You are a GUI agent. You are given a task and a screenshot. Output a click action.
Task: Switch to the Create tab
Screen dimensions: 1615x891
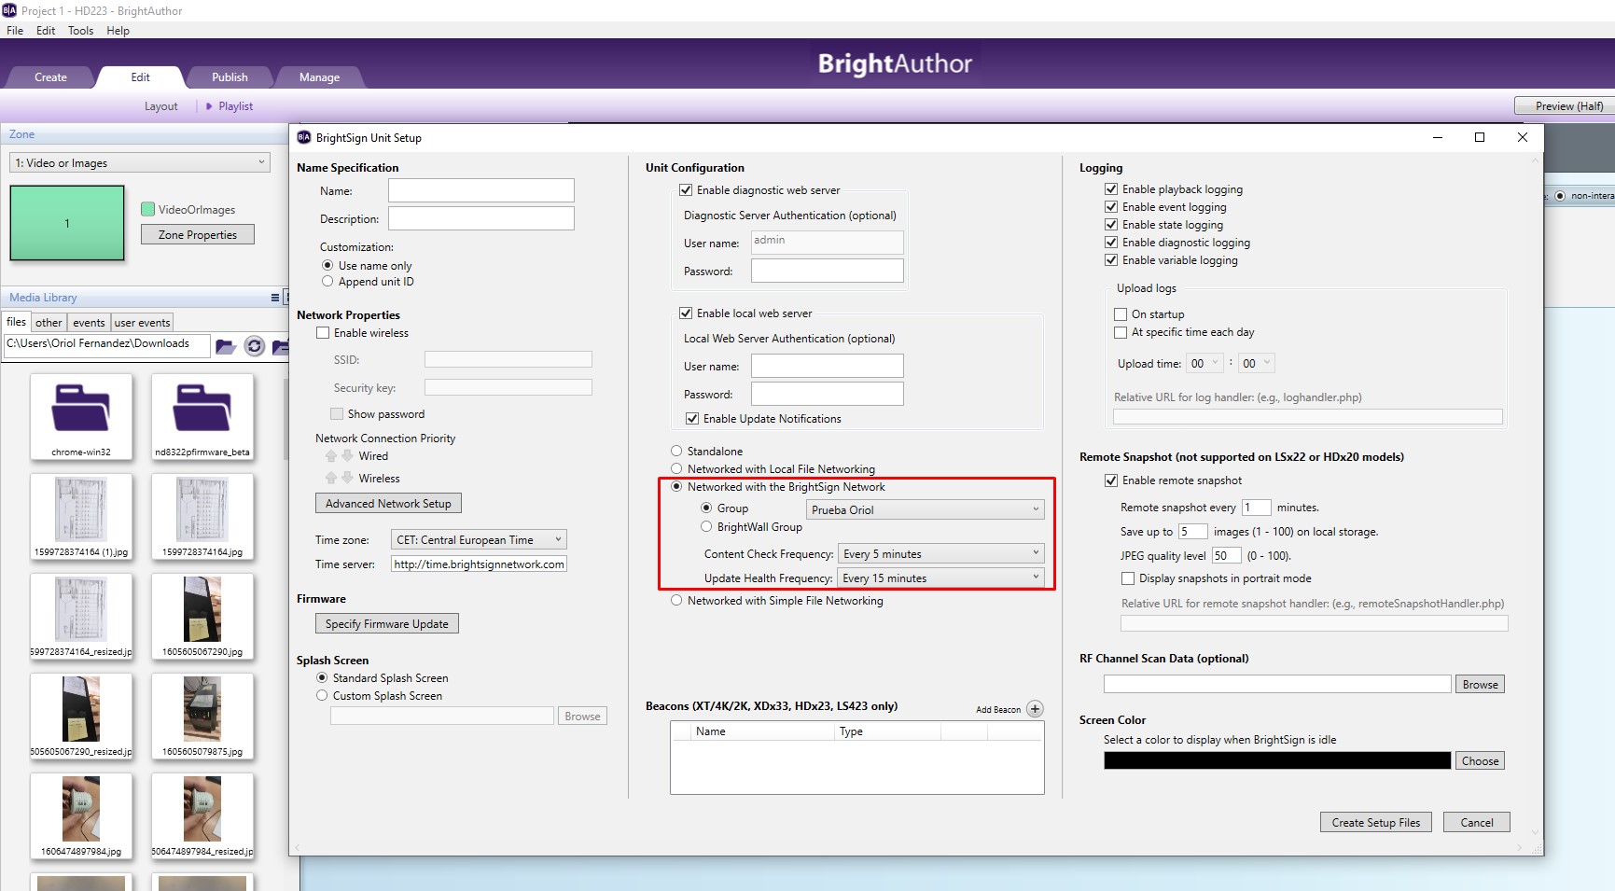(50, 77)
